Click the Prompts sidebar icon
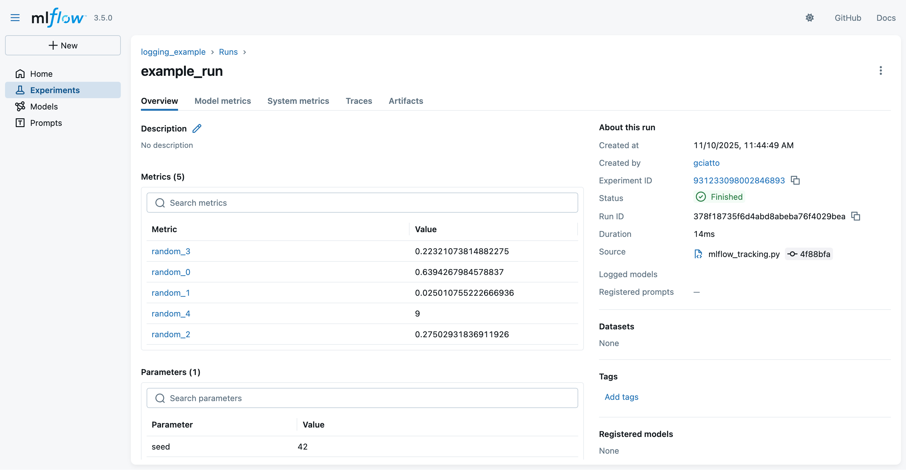The width and height of the screenshot is (906, 470). tap(20, 123)
